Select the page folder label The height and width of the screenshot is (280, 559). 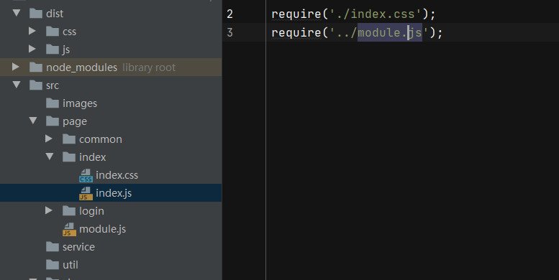[75, 121]
